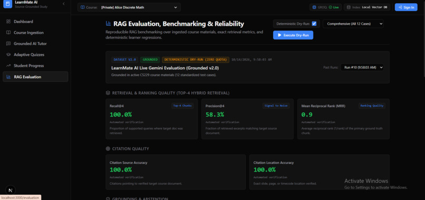The height and width of the screenshot is (200, 425).
Task: Click the LearnMate AI logo icon
Action: (8, 4)
